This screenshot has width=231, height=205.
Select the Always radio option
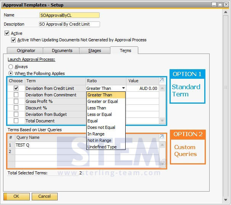(x=11, y=67)
